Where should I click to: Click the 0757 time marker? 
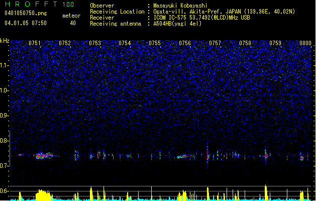(x=215, y=43)
